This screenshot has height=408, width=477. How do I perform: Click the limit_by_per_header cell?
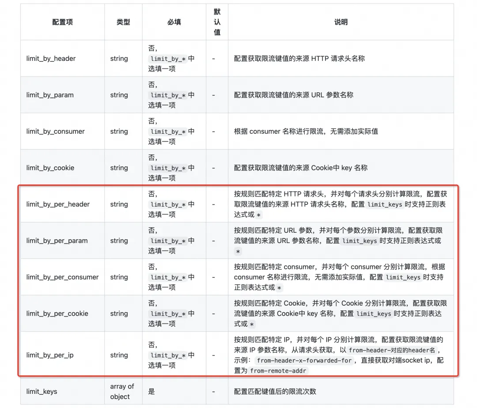pyautogui.click(x=58, y=204)
